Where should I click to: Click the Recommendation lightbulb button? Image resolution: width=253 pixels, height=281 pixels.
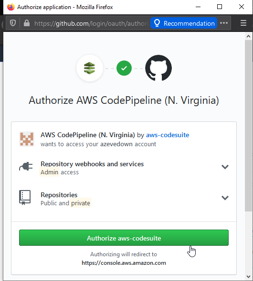pyautogui.click(x=184, y=23)
